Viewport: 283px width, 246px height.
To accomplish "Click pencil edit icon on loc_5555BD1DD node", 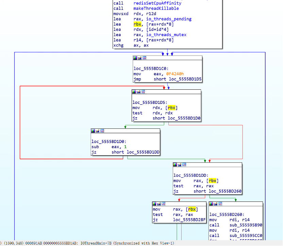I will pyautogui.click(x=180, y=165).
